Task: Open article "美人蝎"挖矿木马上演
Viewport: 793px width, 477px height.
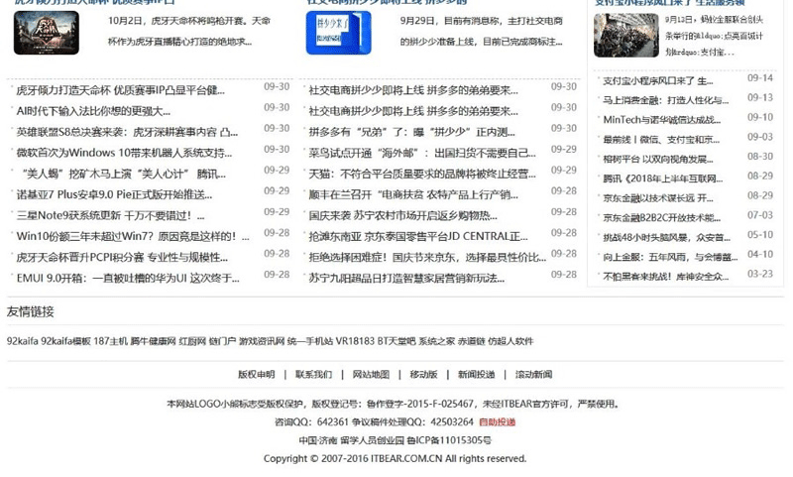Action: pyautogui.click(x=124, y=174)
